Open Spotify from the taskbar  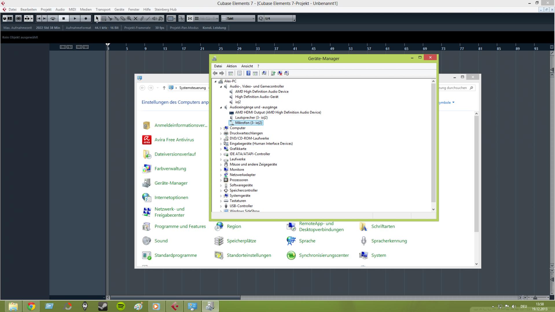pyautogui.click(x=121, y=306)
